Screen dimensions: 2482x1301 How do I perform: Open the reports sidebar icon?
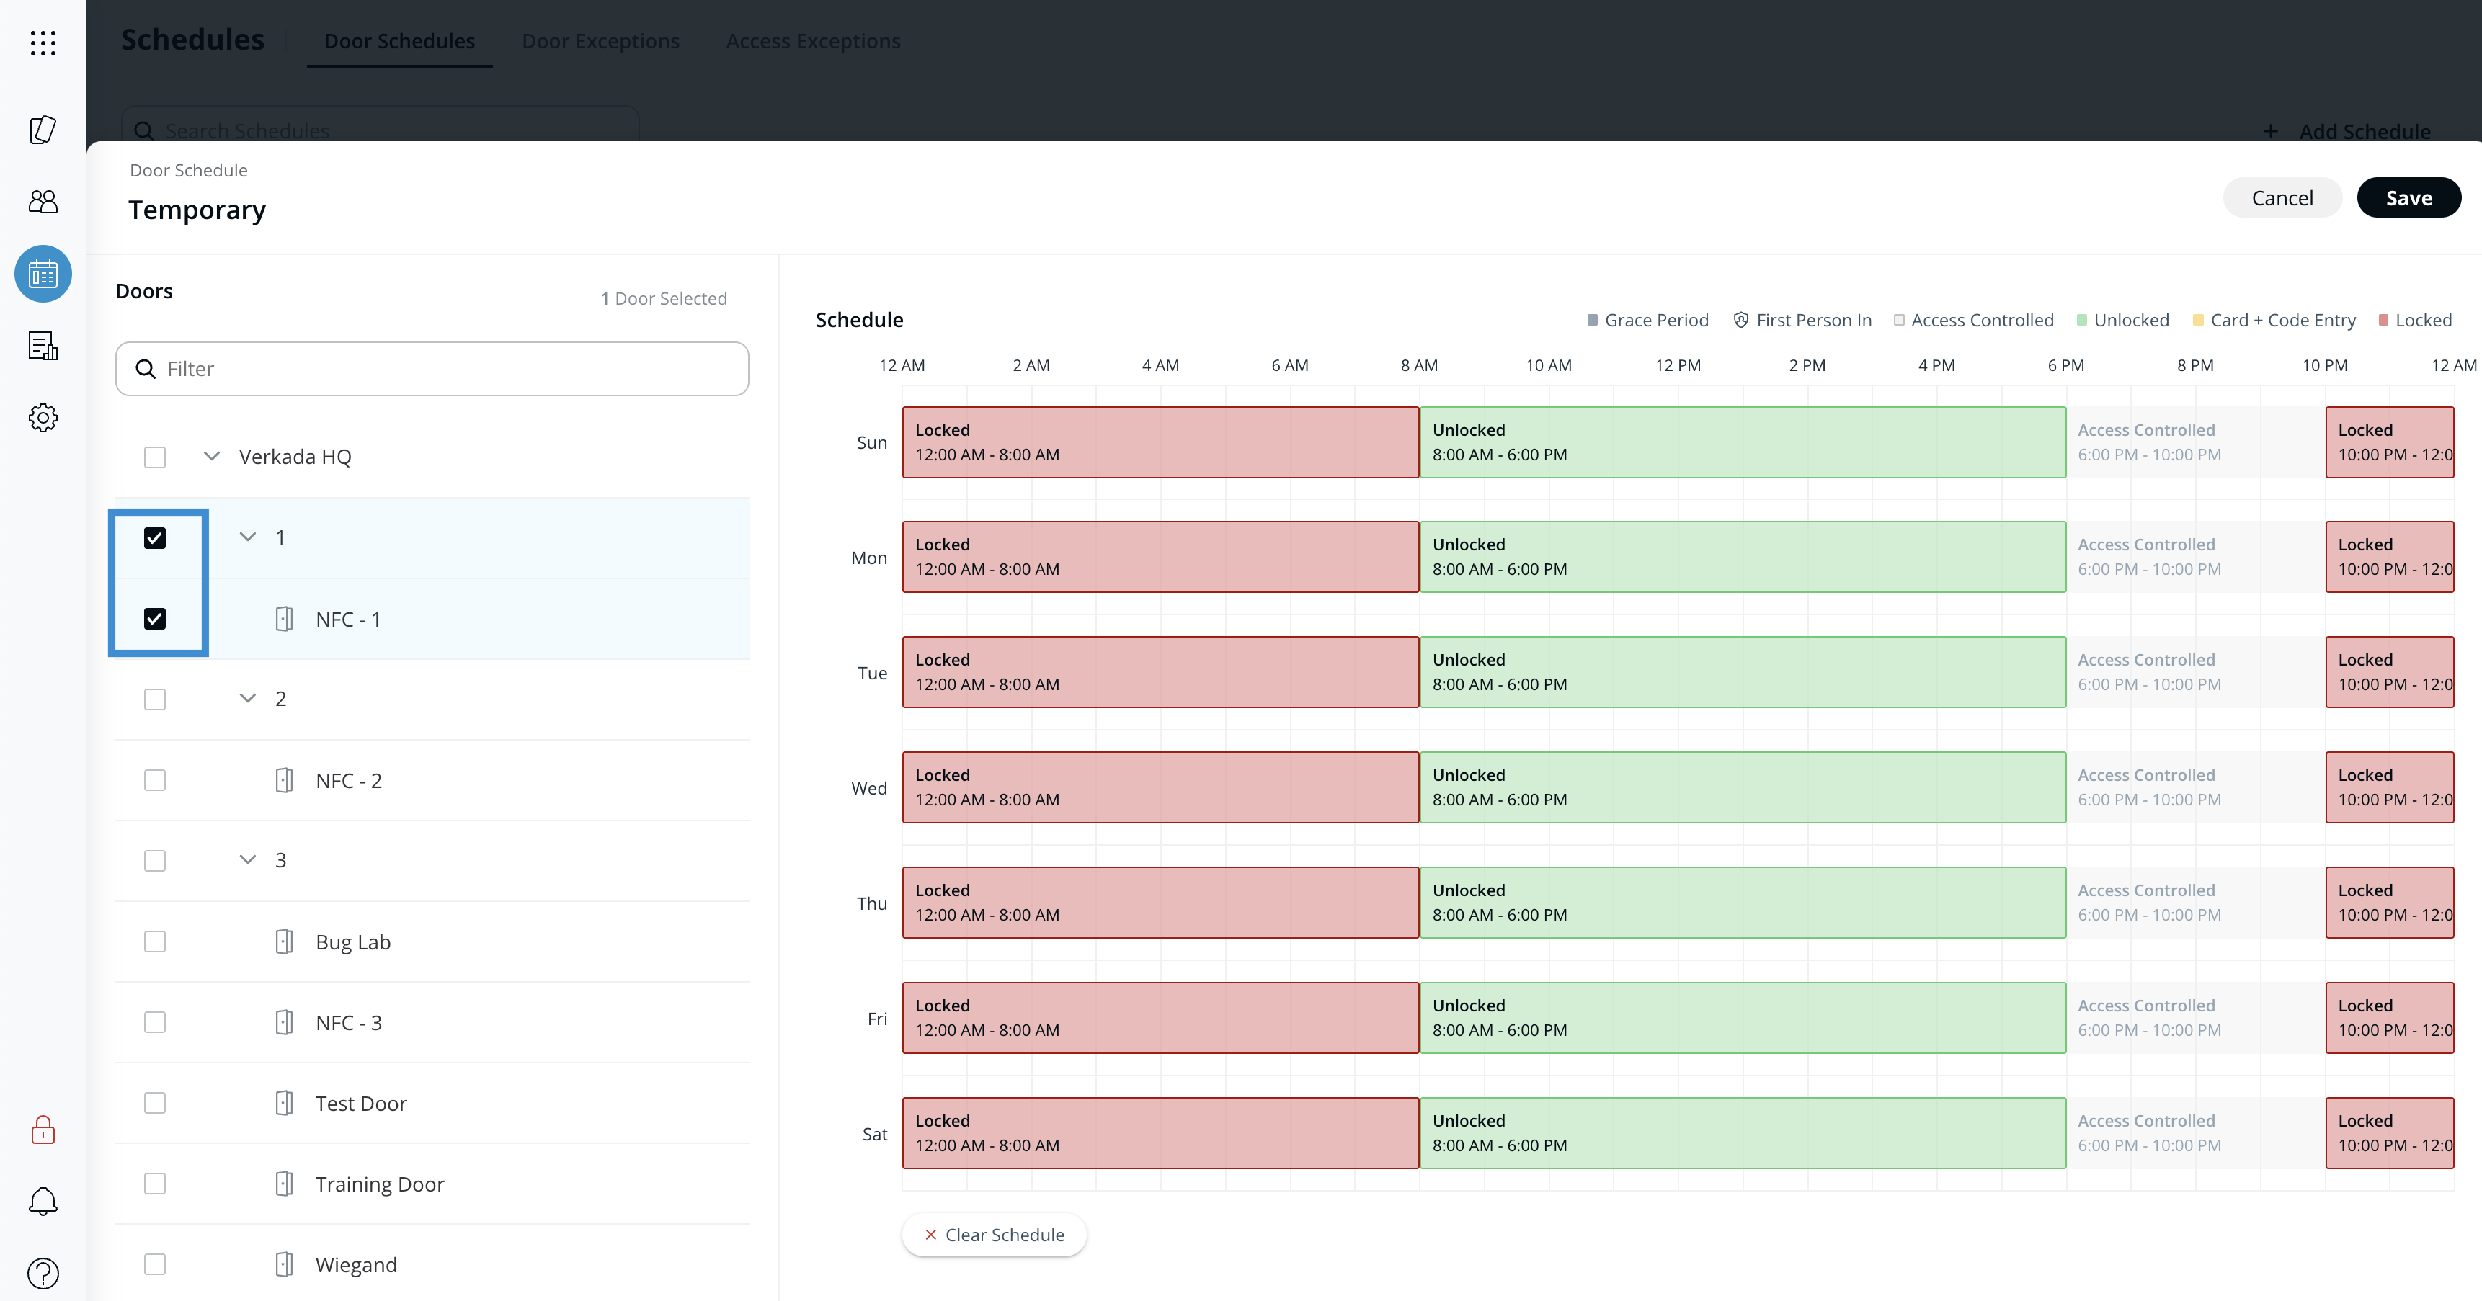point(43,346)
